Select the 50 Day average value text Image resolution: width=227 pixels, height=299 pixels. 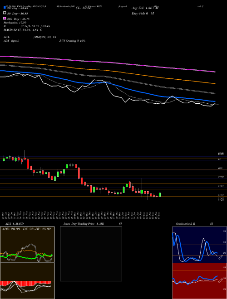click(18, 14)
